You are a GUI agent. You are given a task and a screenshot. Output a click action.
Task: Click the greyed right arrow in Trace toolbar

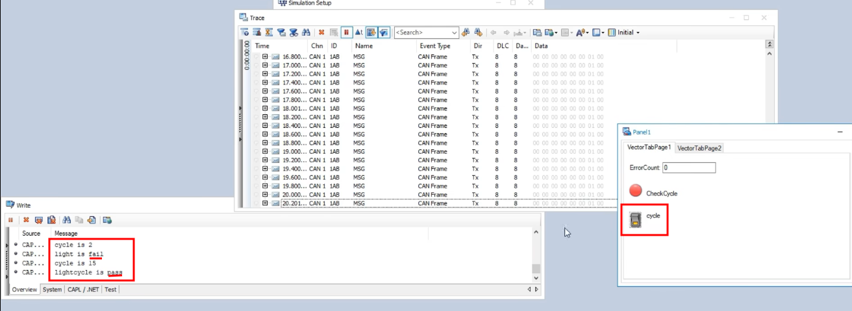click(x=507, y=32)
